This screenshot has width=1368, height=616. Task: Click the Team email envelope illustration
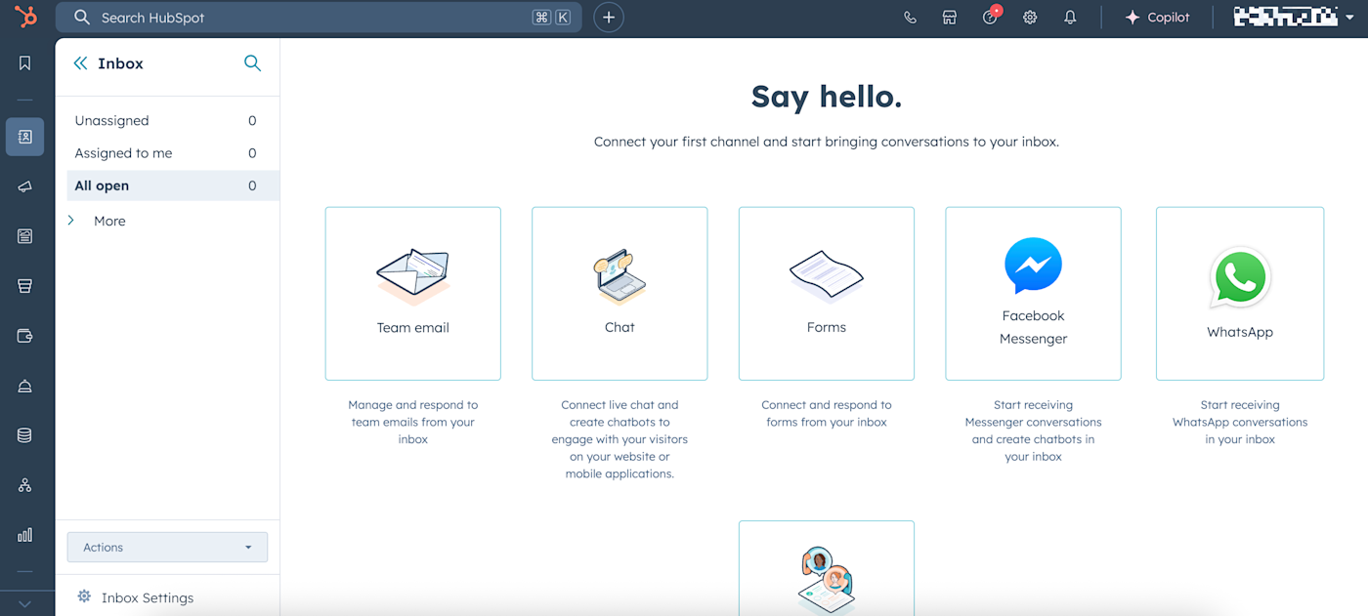pyautogui.click(x=413, y=276)
